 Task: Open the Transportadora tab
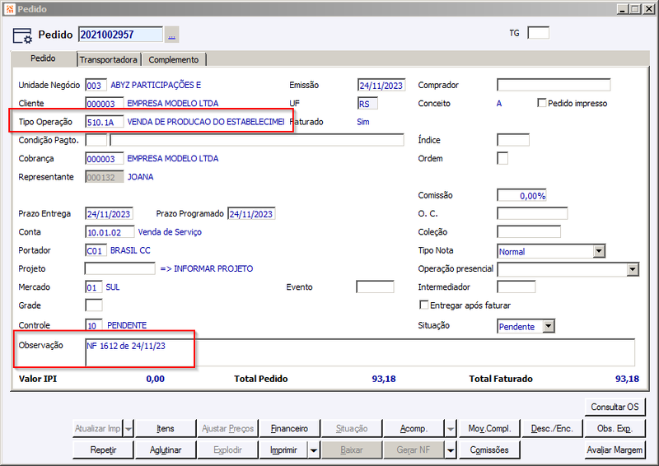tap(109, 59)
